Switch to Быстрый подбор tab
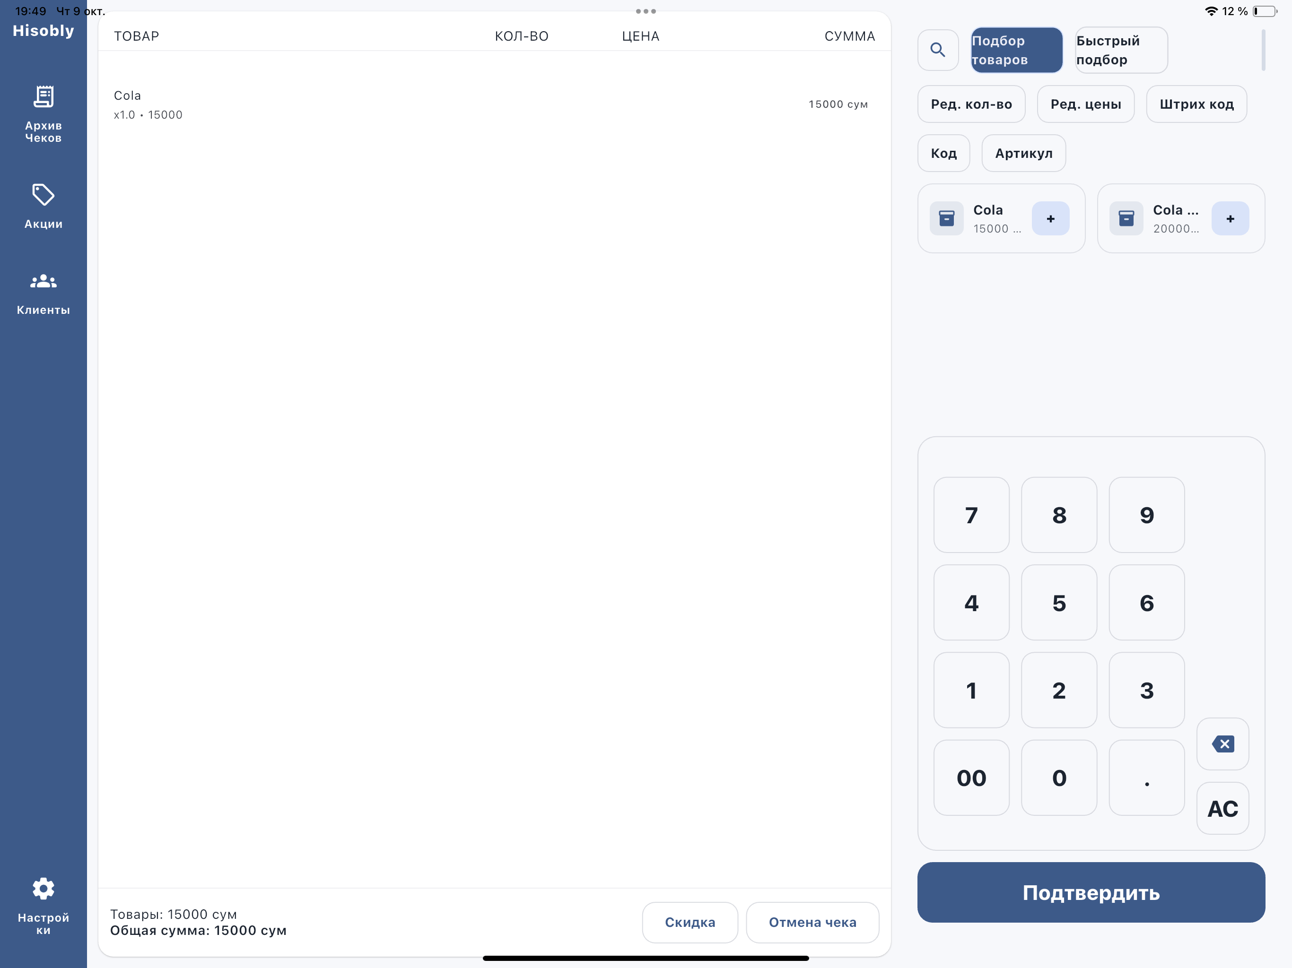Viewport: 1292px width, 968px height. point(1121,50)
